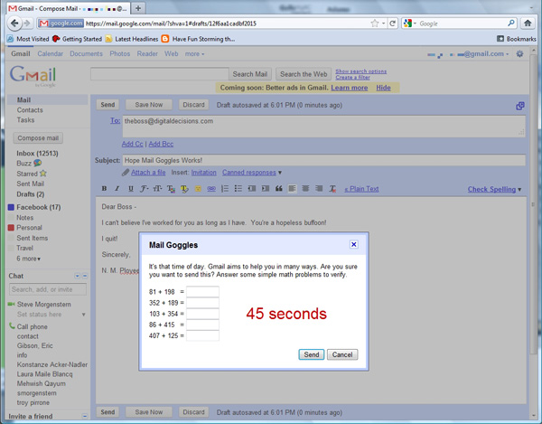Open the text size picker

tap(157, 188)
